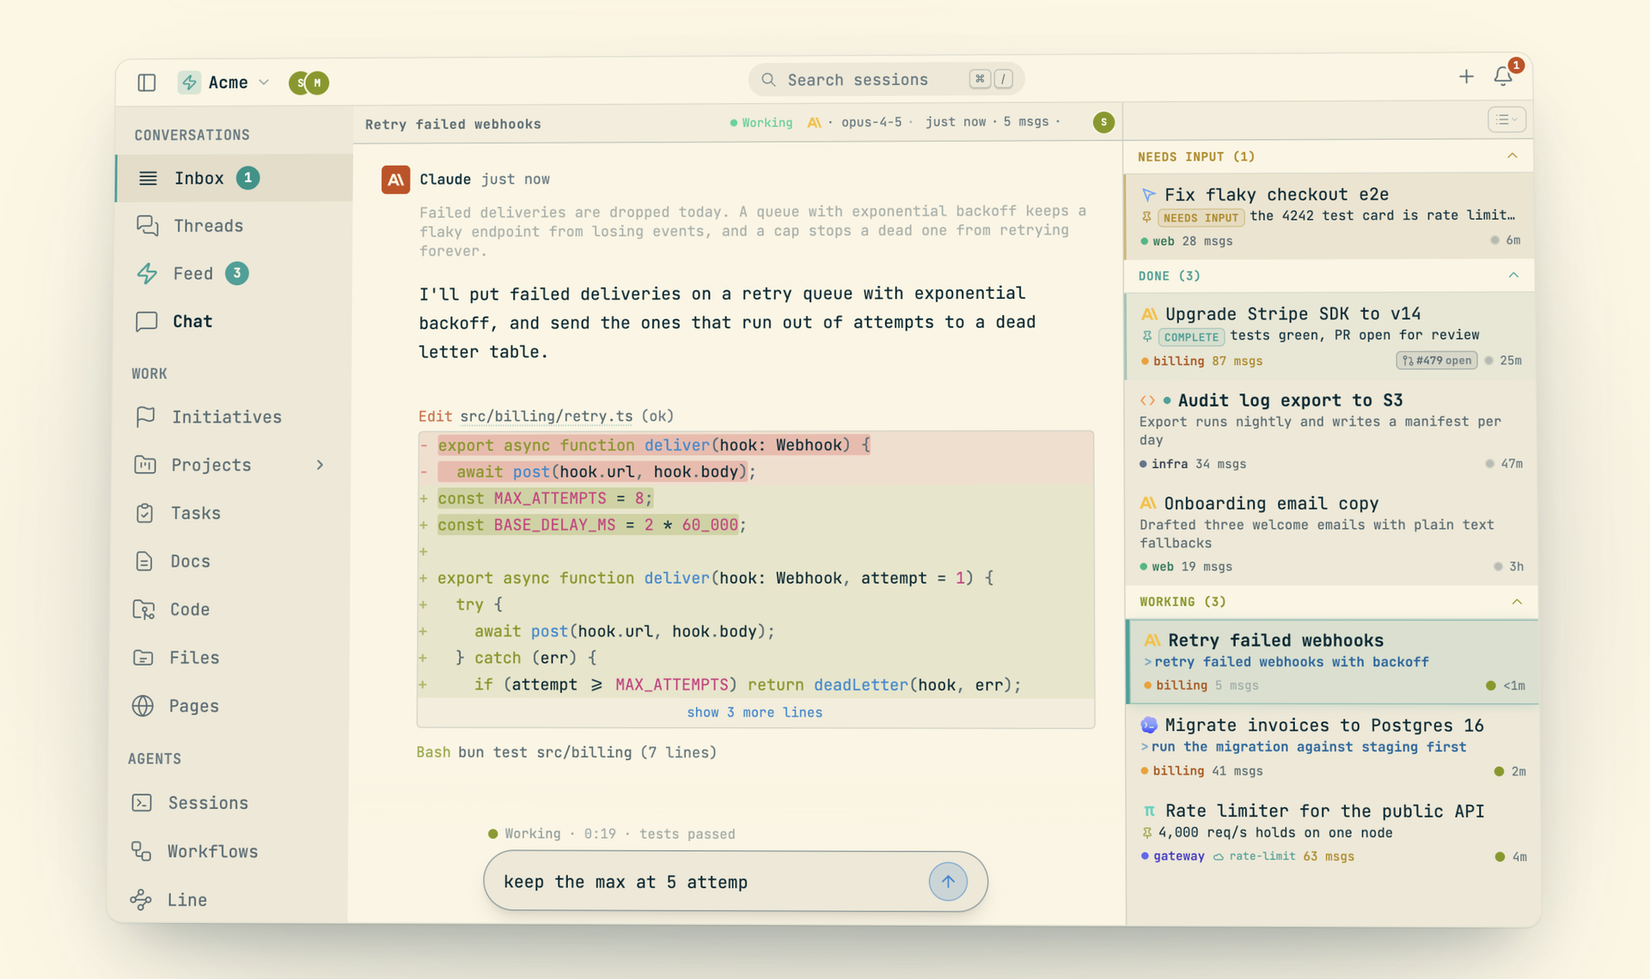Click the Files folder icon
Viewport: 1650px width, 979px height.
point(144,657)
